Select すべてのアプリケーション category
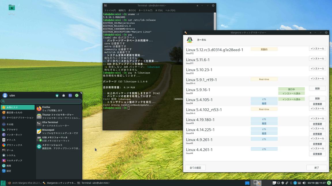 (x=18, y=118)
